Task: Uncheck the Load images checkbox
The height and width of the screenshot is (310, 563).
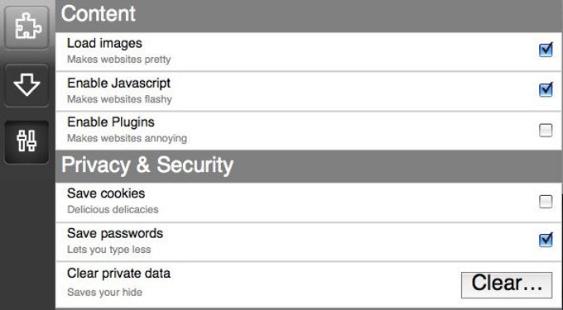Action: 546,50
